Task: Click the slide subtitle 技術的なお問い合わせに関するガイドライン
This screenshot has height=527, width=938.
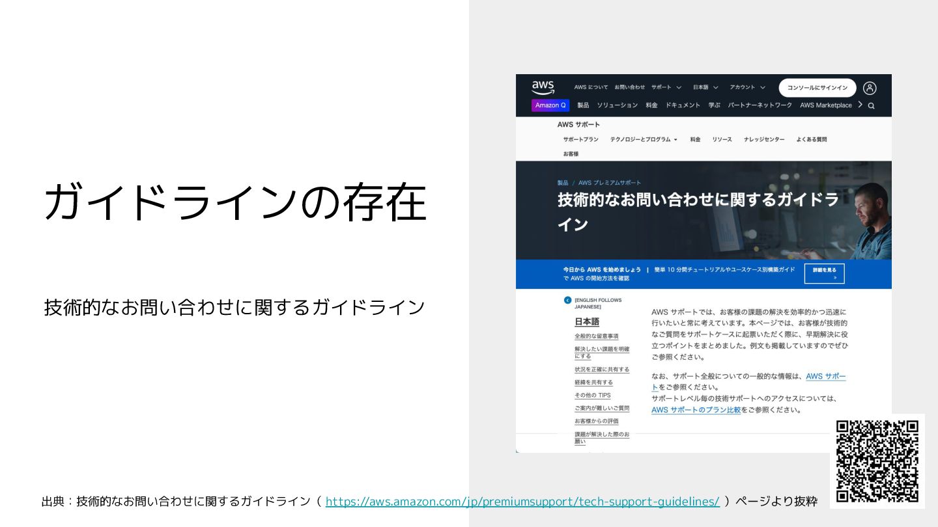Action: pyautogui.click(x=234, y=307)
